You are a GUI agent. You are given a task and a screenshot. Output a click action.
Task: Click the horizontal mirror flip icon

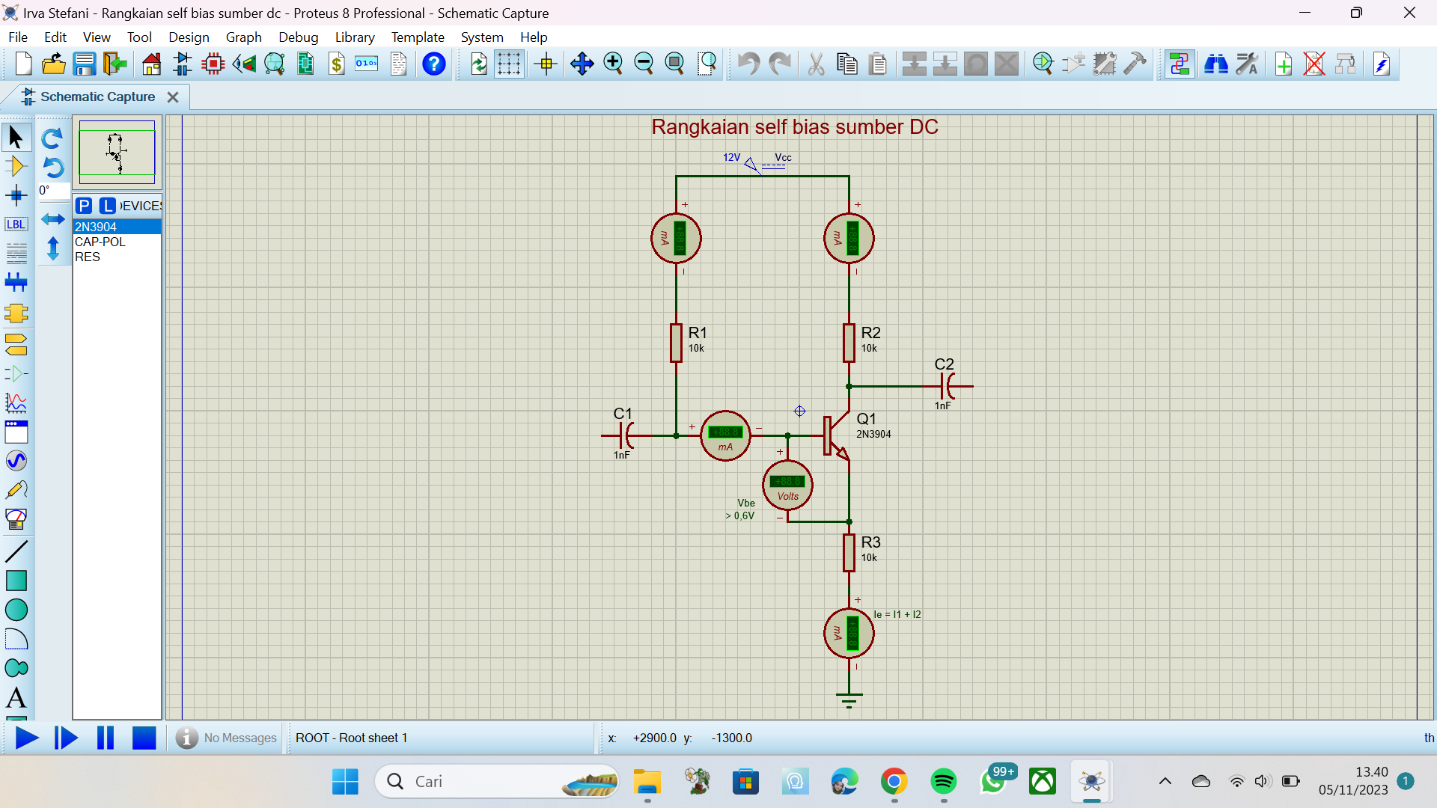[52, 219]
